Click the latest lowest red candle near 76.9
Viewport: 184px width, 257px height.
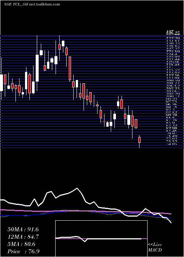[139, 140]
